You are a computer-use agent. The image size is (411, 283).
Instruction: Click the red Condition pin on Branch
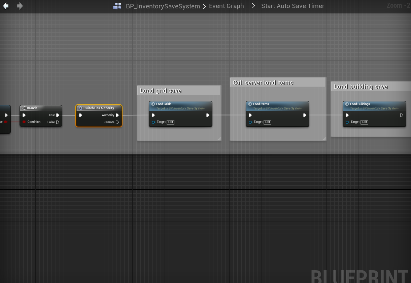[24, 122]
